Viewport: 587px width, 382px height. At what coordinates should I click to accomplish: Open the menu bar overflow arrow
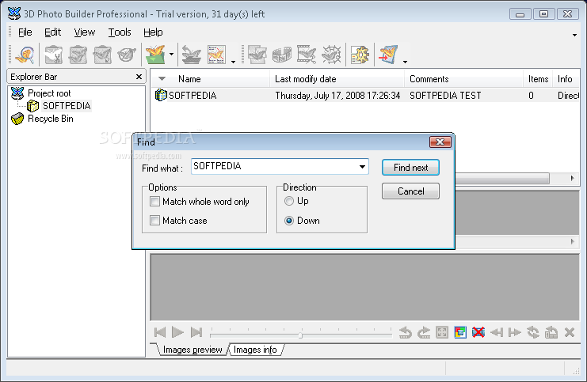coord(574,35)
